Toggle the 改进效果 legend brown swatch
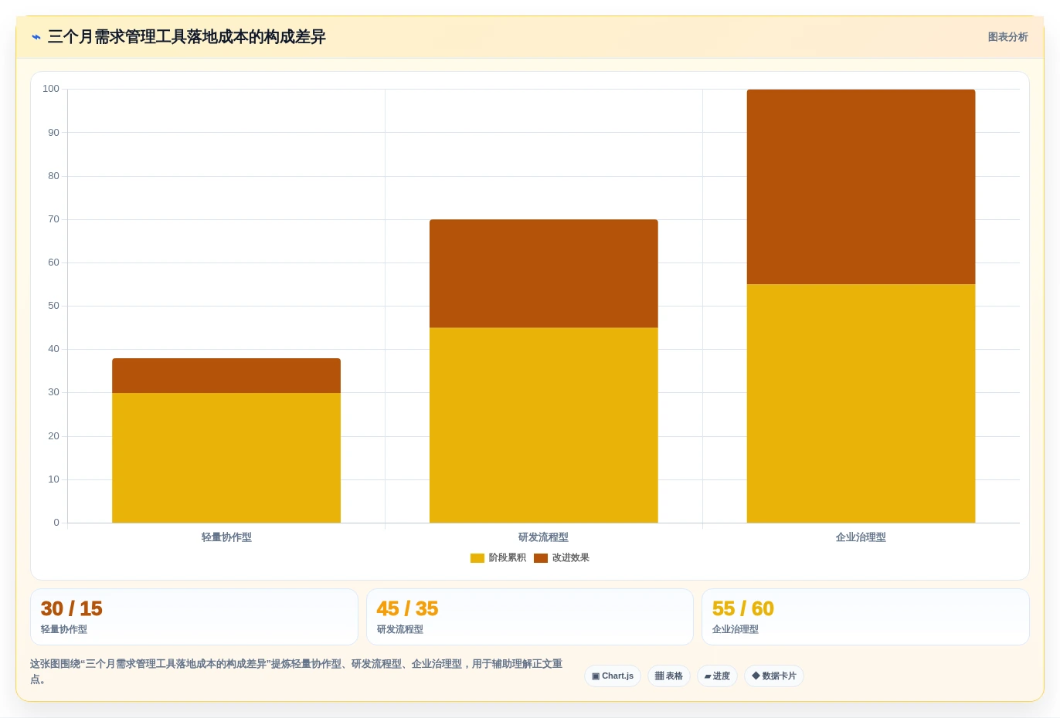 [541, 558]
